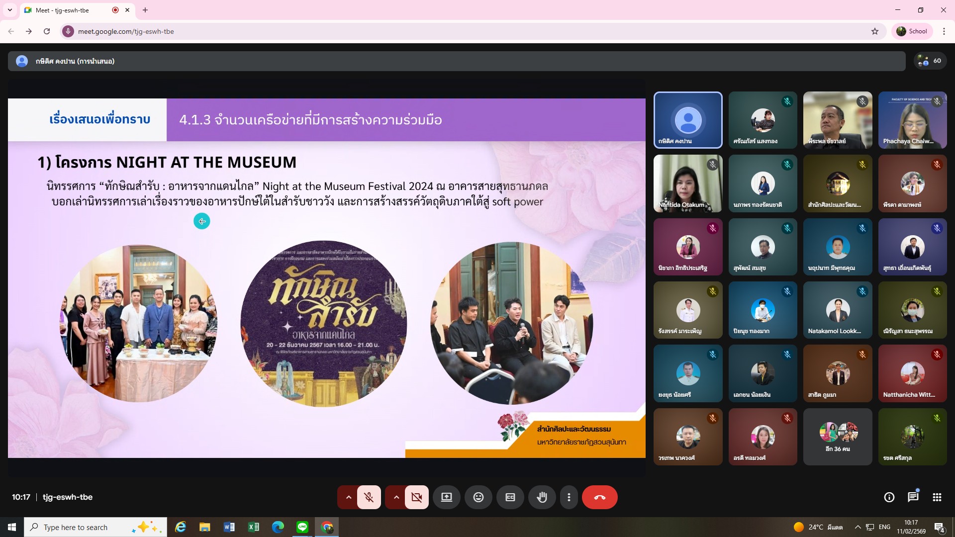Click the red leave call button
Screen dimensions: 955x537
click(x=599, y=497)
